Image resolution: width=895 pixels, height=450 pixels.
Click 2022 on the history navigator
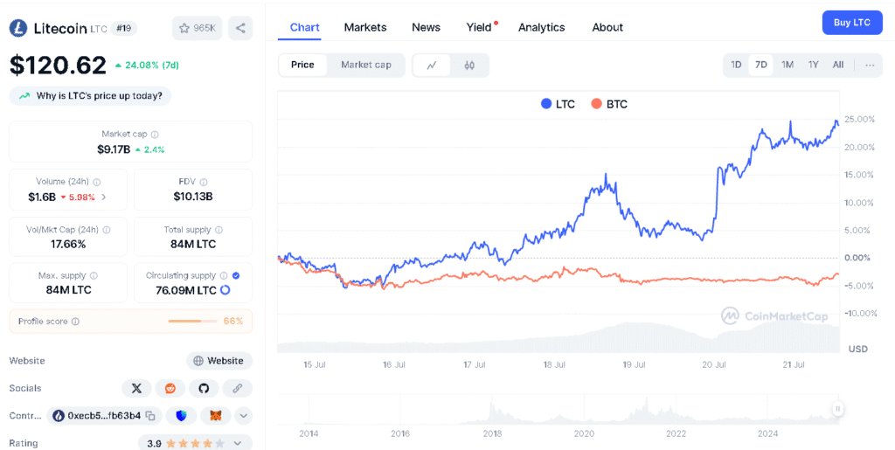pyautogui.click(x=676, y=433)
